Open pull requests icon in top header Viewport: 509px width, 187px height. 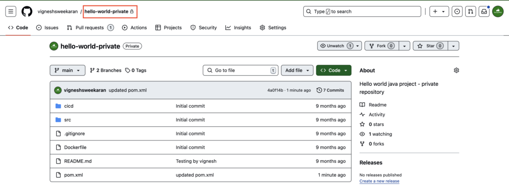click(x=470, y=12)
